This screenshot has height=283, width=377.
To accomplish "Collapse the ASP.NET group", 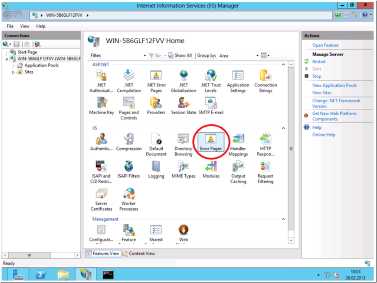I will [x=283, y=65].
